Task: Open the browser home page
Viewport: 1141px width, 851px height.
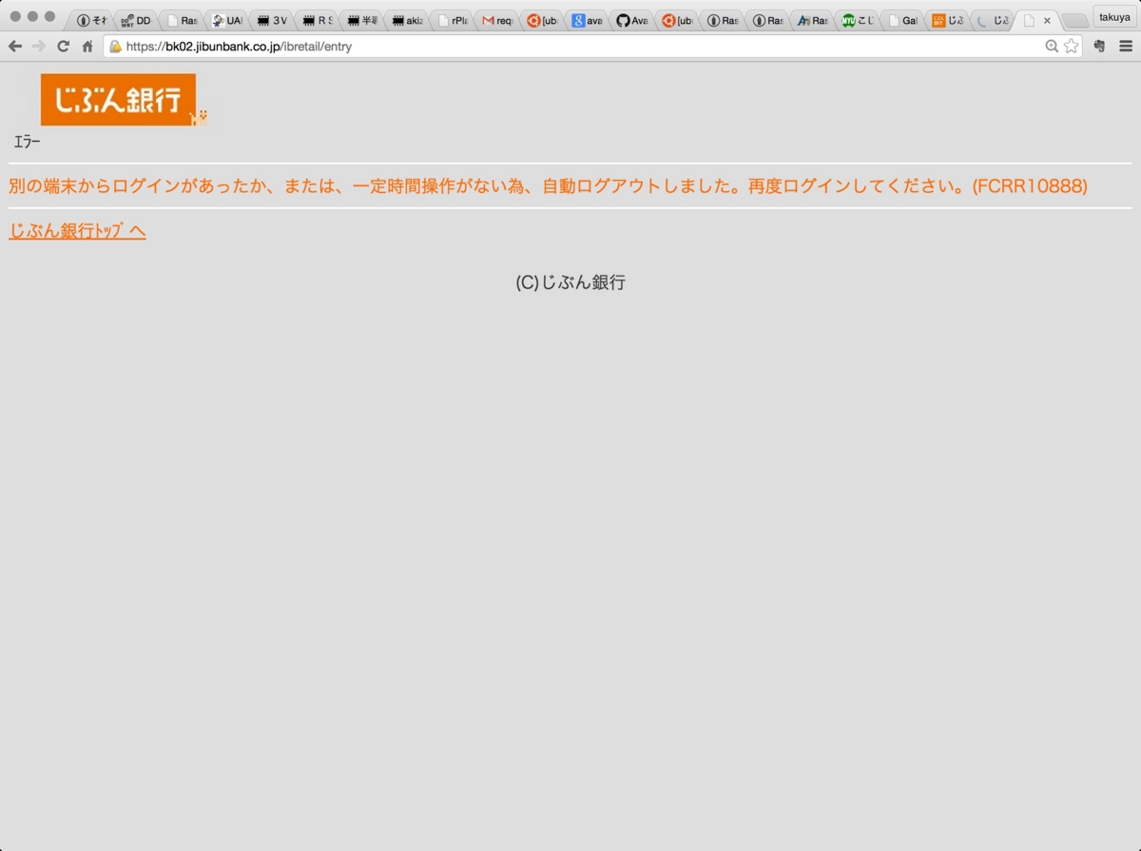Action: [87, 46]
